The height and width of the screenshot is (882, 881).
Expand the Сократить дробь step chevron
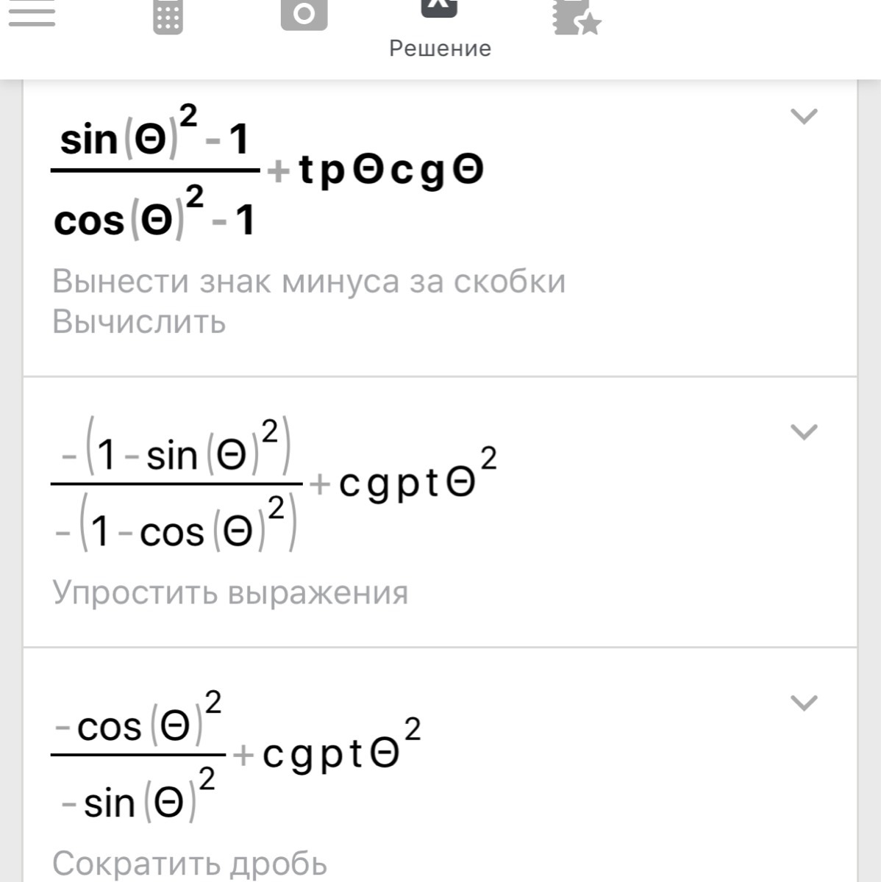point(803,703)
